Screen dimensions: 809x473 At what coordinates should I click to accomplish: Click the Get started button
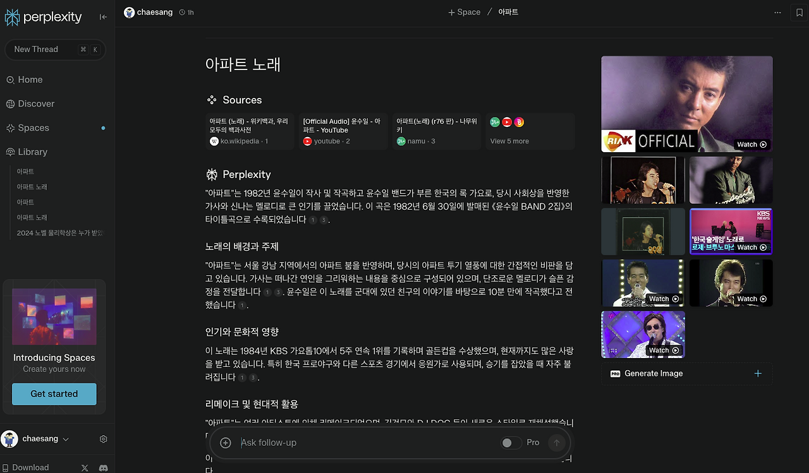54,394
